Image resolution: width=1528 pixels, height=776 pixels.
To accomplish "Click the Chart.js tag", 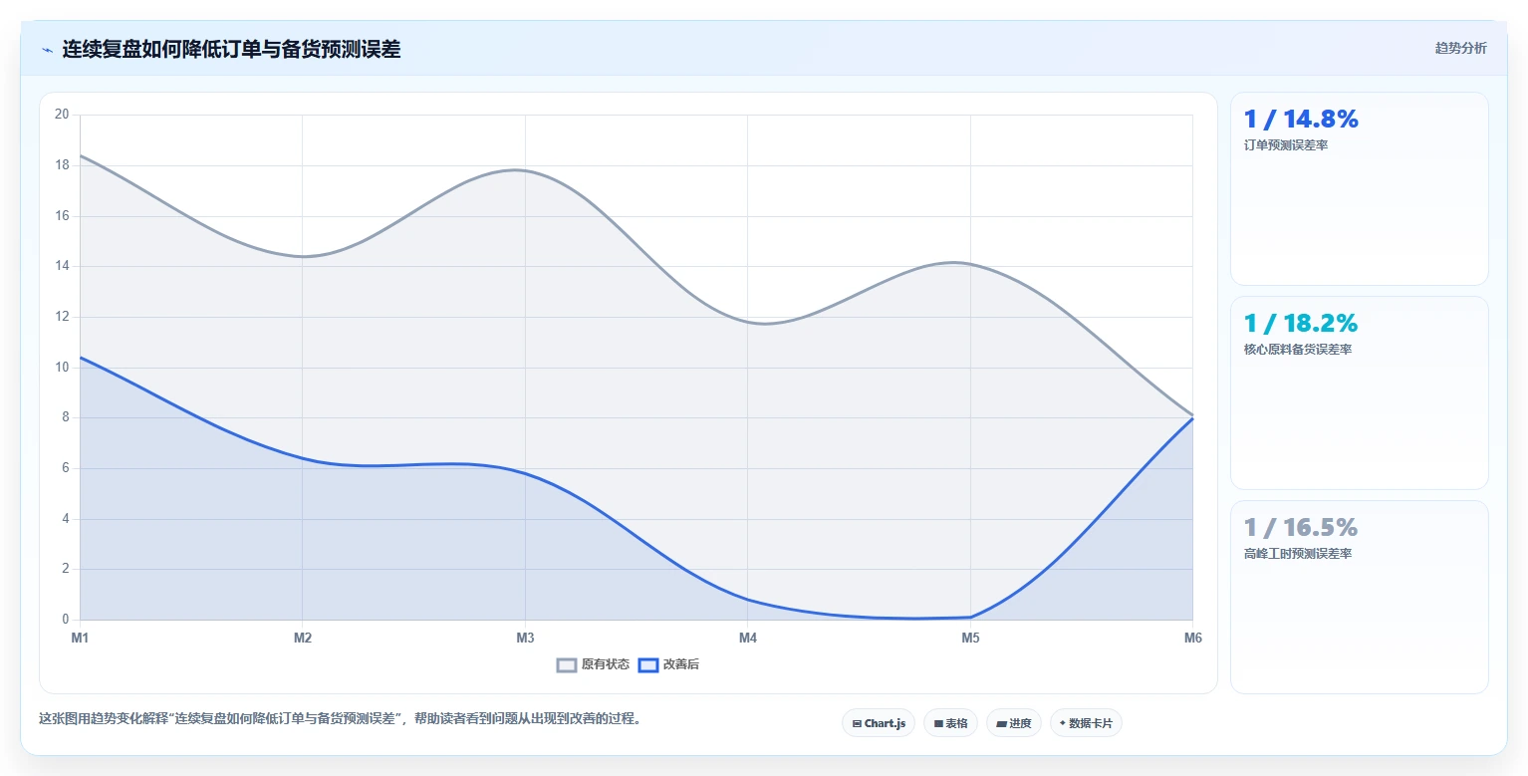I will click(x=879, y=723).
